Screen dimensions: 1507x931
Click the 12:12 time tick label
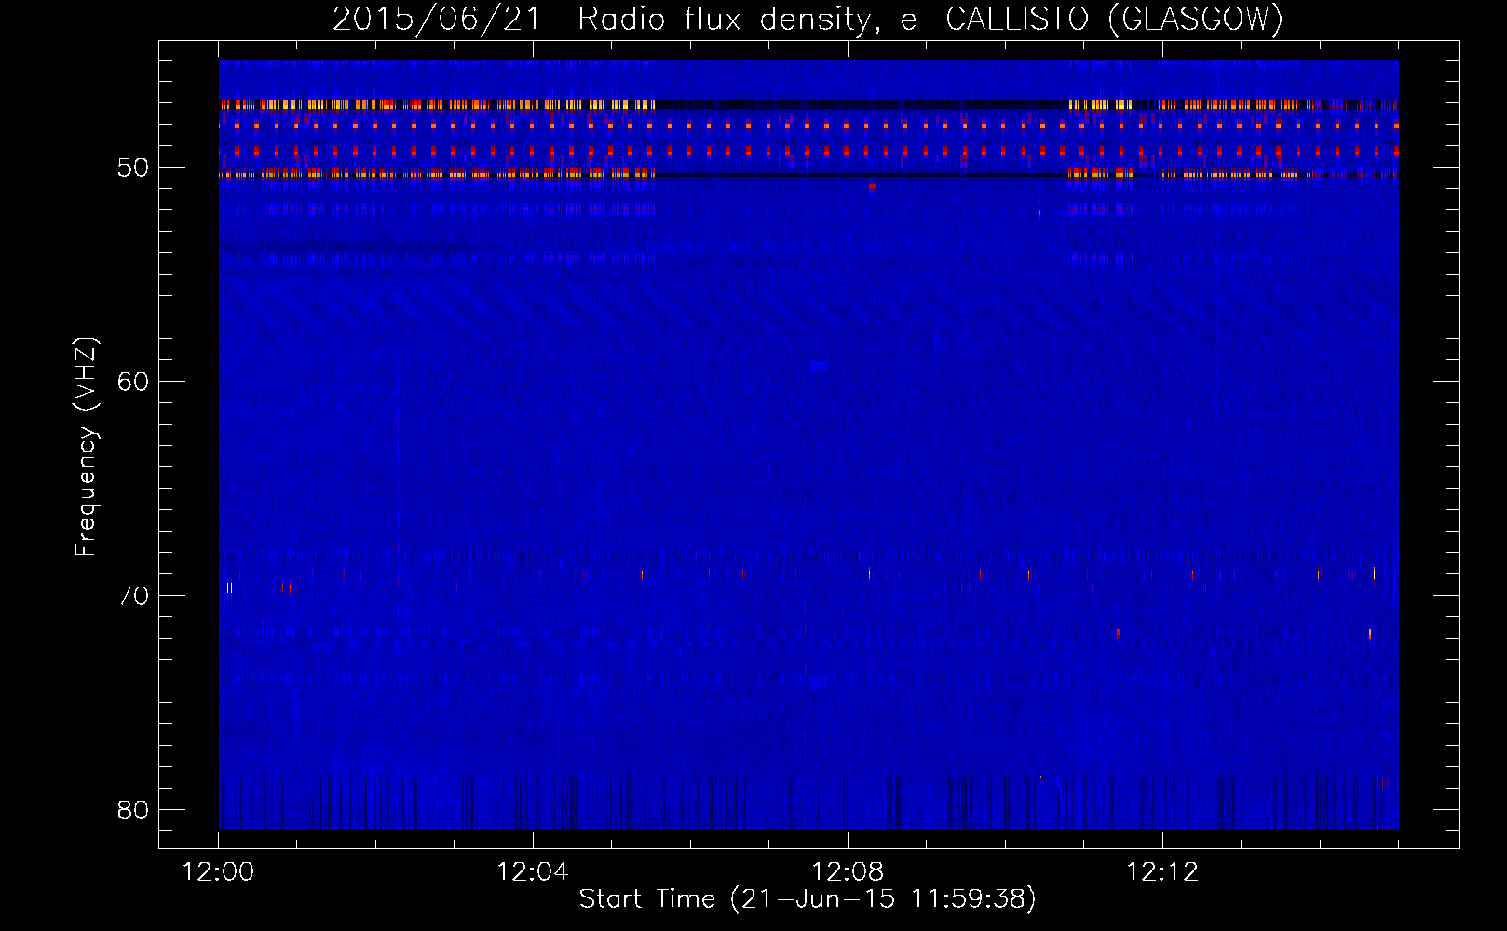(x=1162, y=872)
